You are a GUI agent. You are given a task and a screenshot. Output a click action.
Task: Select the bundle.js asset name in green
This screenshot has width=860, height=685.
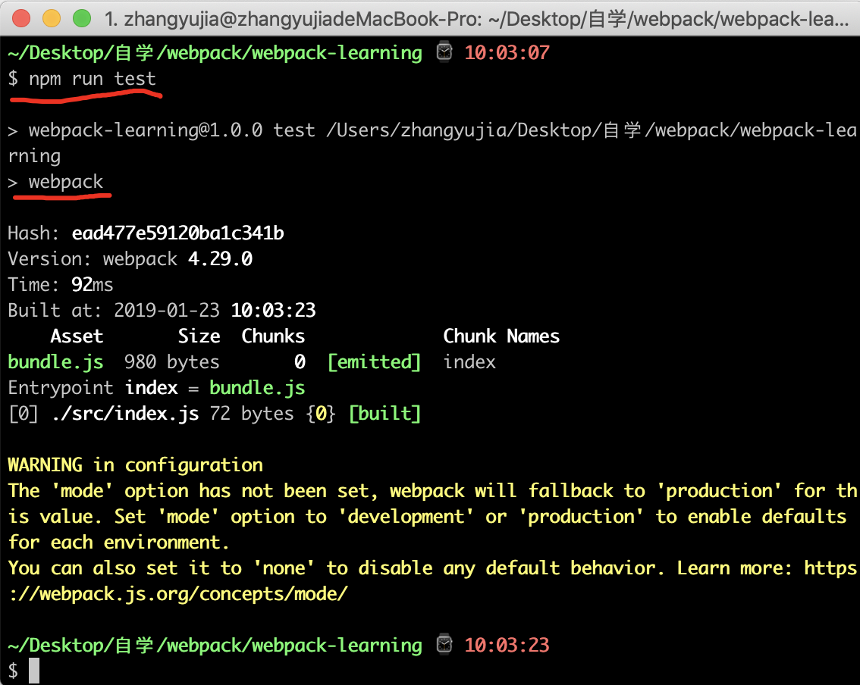click(x=55, y=361)
